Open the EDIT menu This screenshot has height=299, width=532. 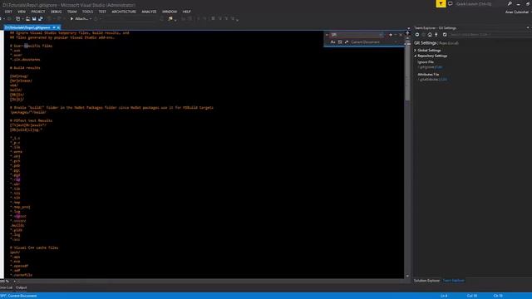tap(8, 12)
